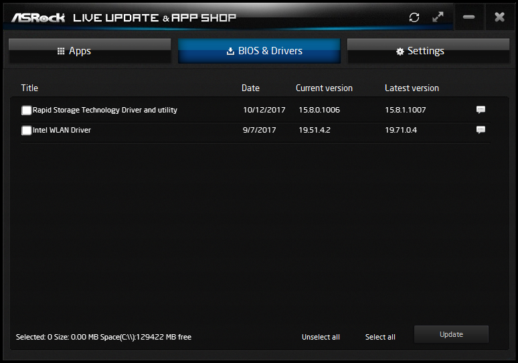518x363 pixels.
Task: Click the refresh icon in title bar
Action: (x=414, y=17)
